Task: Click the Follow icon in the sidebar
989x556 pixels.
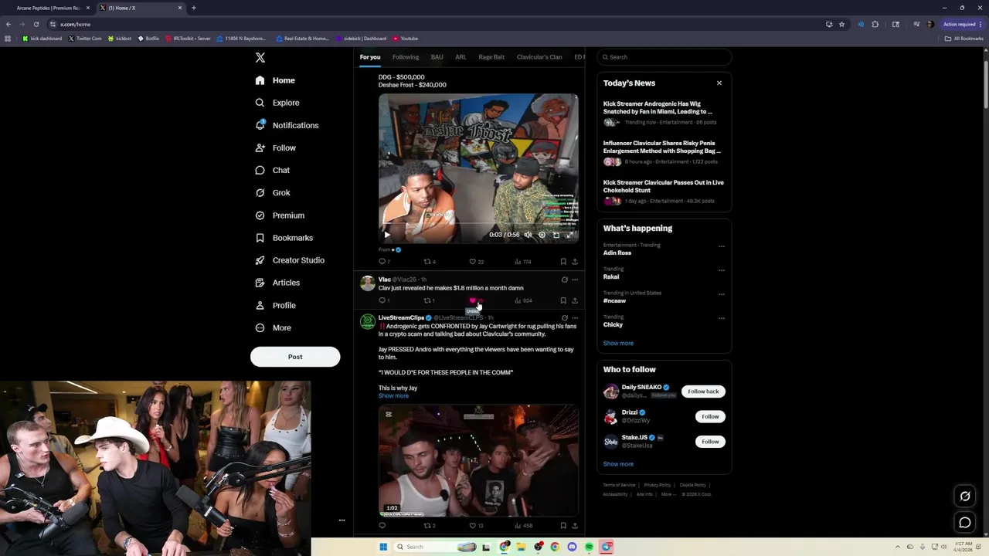Action: tap(260, 147)
